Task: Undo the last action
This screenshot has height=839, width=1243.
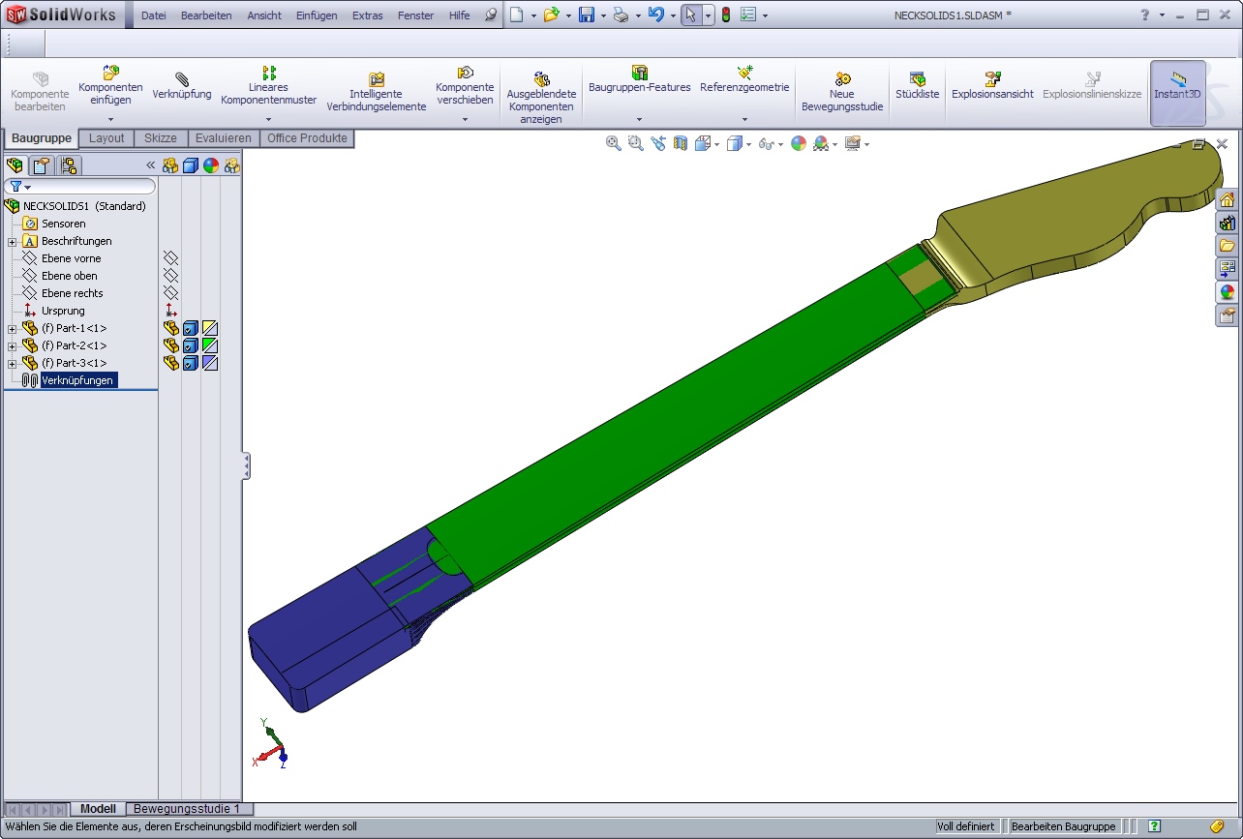Action: 656,15
